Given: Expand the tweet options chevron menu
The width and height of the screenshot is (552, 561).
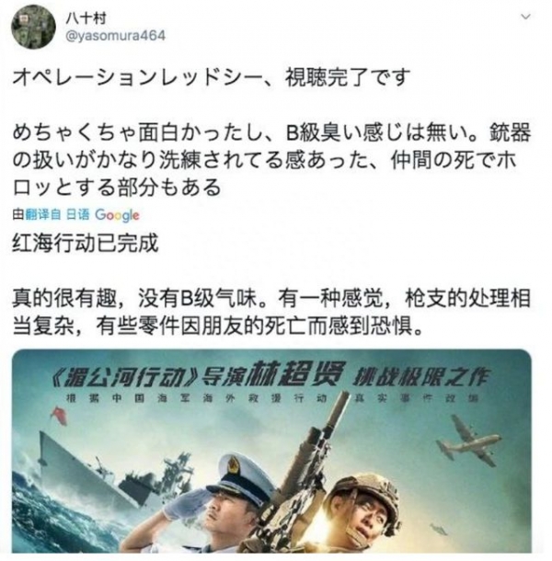Looking at the screenshot, I should point(525,17).
